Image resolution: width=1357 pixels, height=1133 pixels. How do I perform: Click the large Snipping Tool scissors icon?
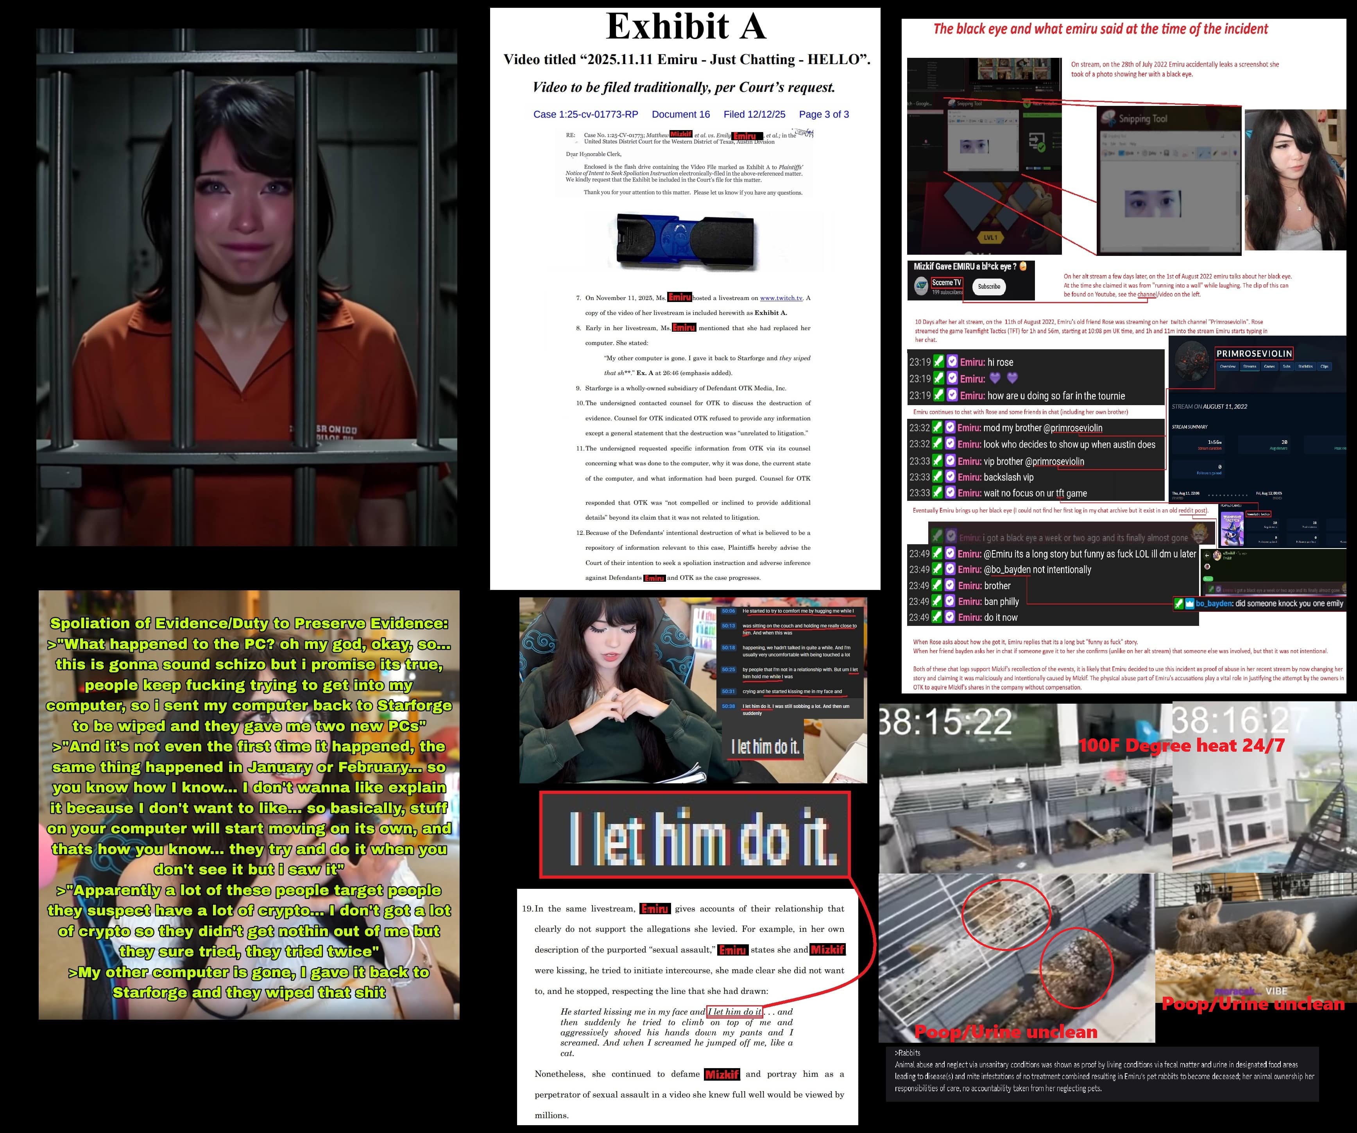[1109, 118]
